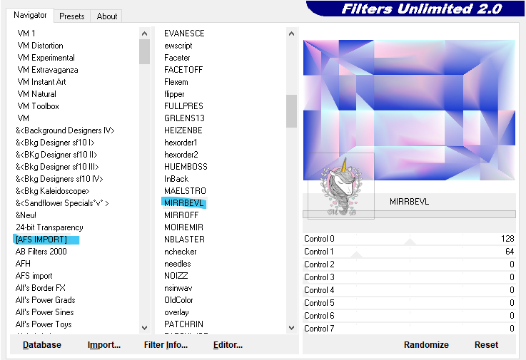
Task: Choose the NBLASTER filter
Action: [x=184, y=240]
